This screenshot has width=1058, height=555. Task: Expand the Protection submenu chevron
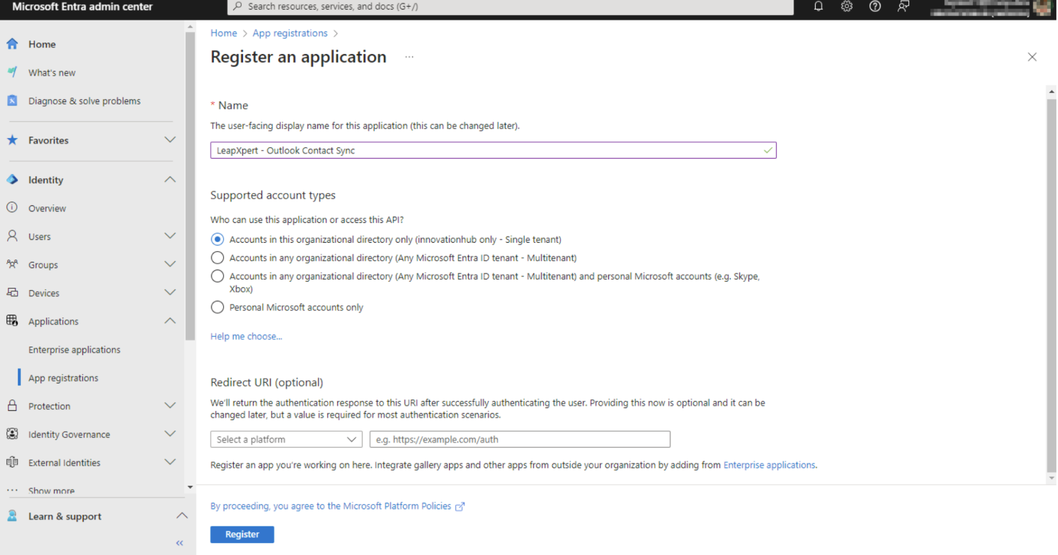pyautogui.click(x=170, y=405)
